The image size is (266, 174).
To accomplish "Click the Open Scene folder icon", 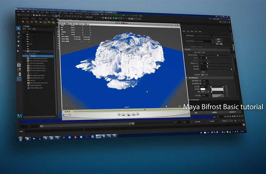I will click(x=37, y=15).
